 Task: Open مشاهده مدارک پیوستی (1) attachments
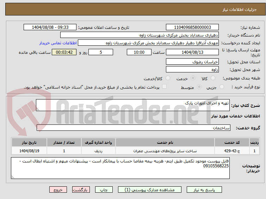150,190
